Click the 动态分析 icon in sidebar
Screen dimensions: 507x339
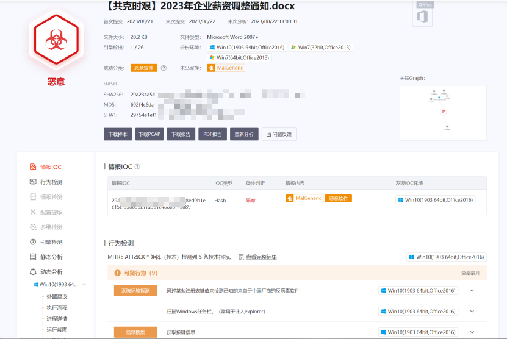click(34, 272)
